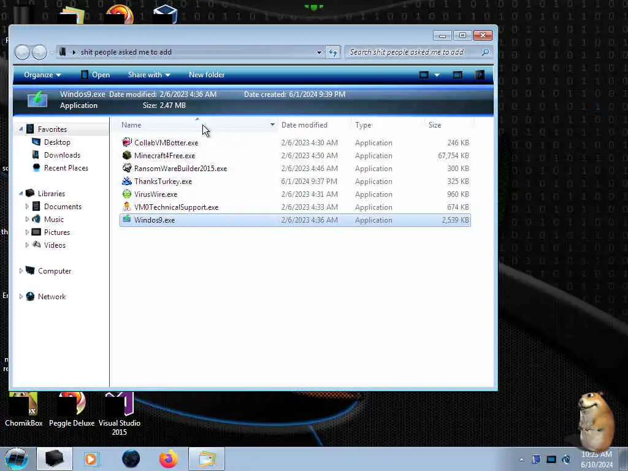The height and width of the screenshot is (471, 628).
Task: Open the Share with menu
Action: click(149, 75)
